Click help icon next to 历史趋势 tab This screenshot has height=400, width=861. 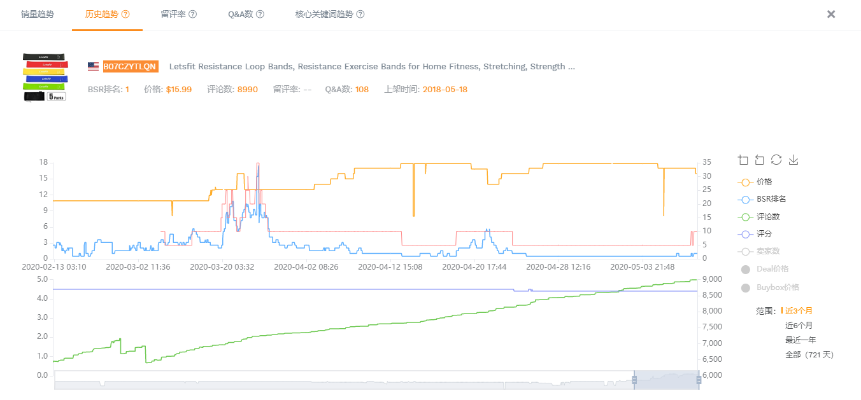125,14
